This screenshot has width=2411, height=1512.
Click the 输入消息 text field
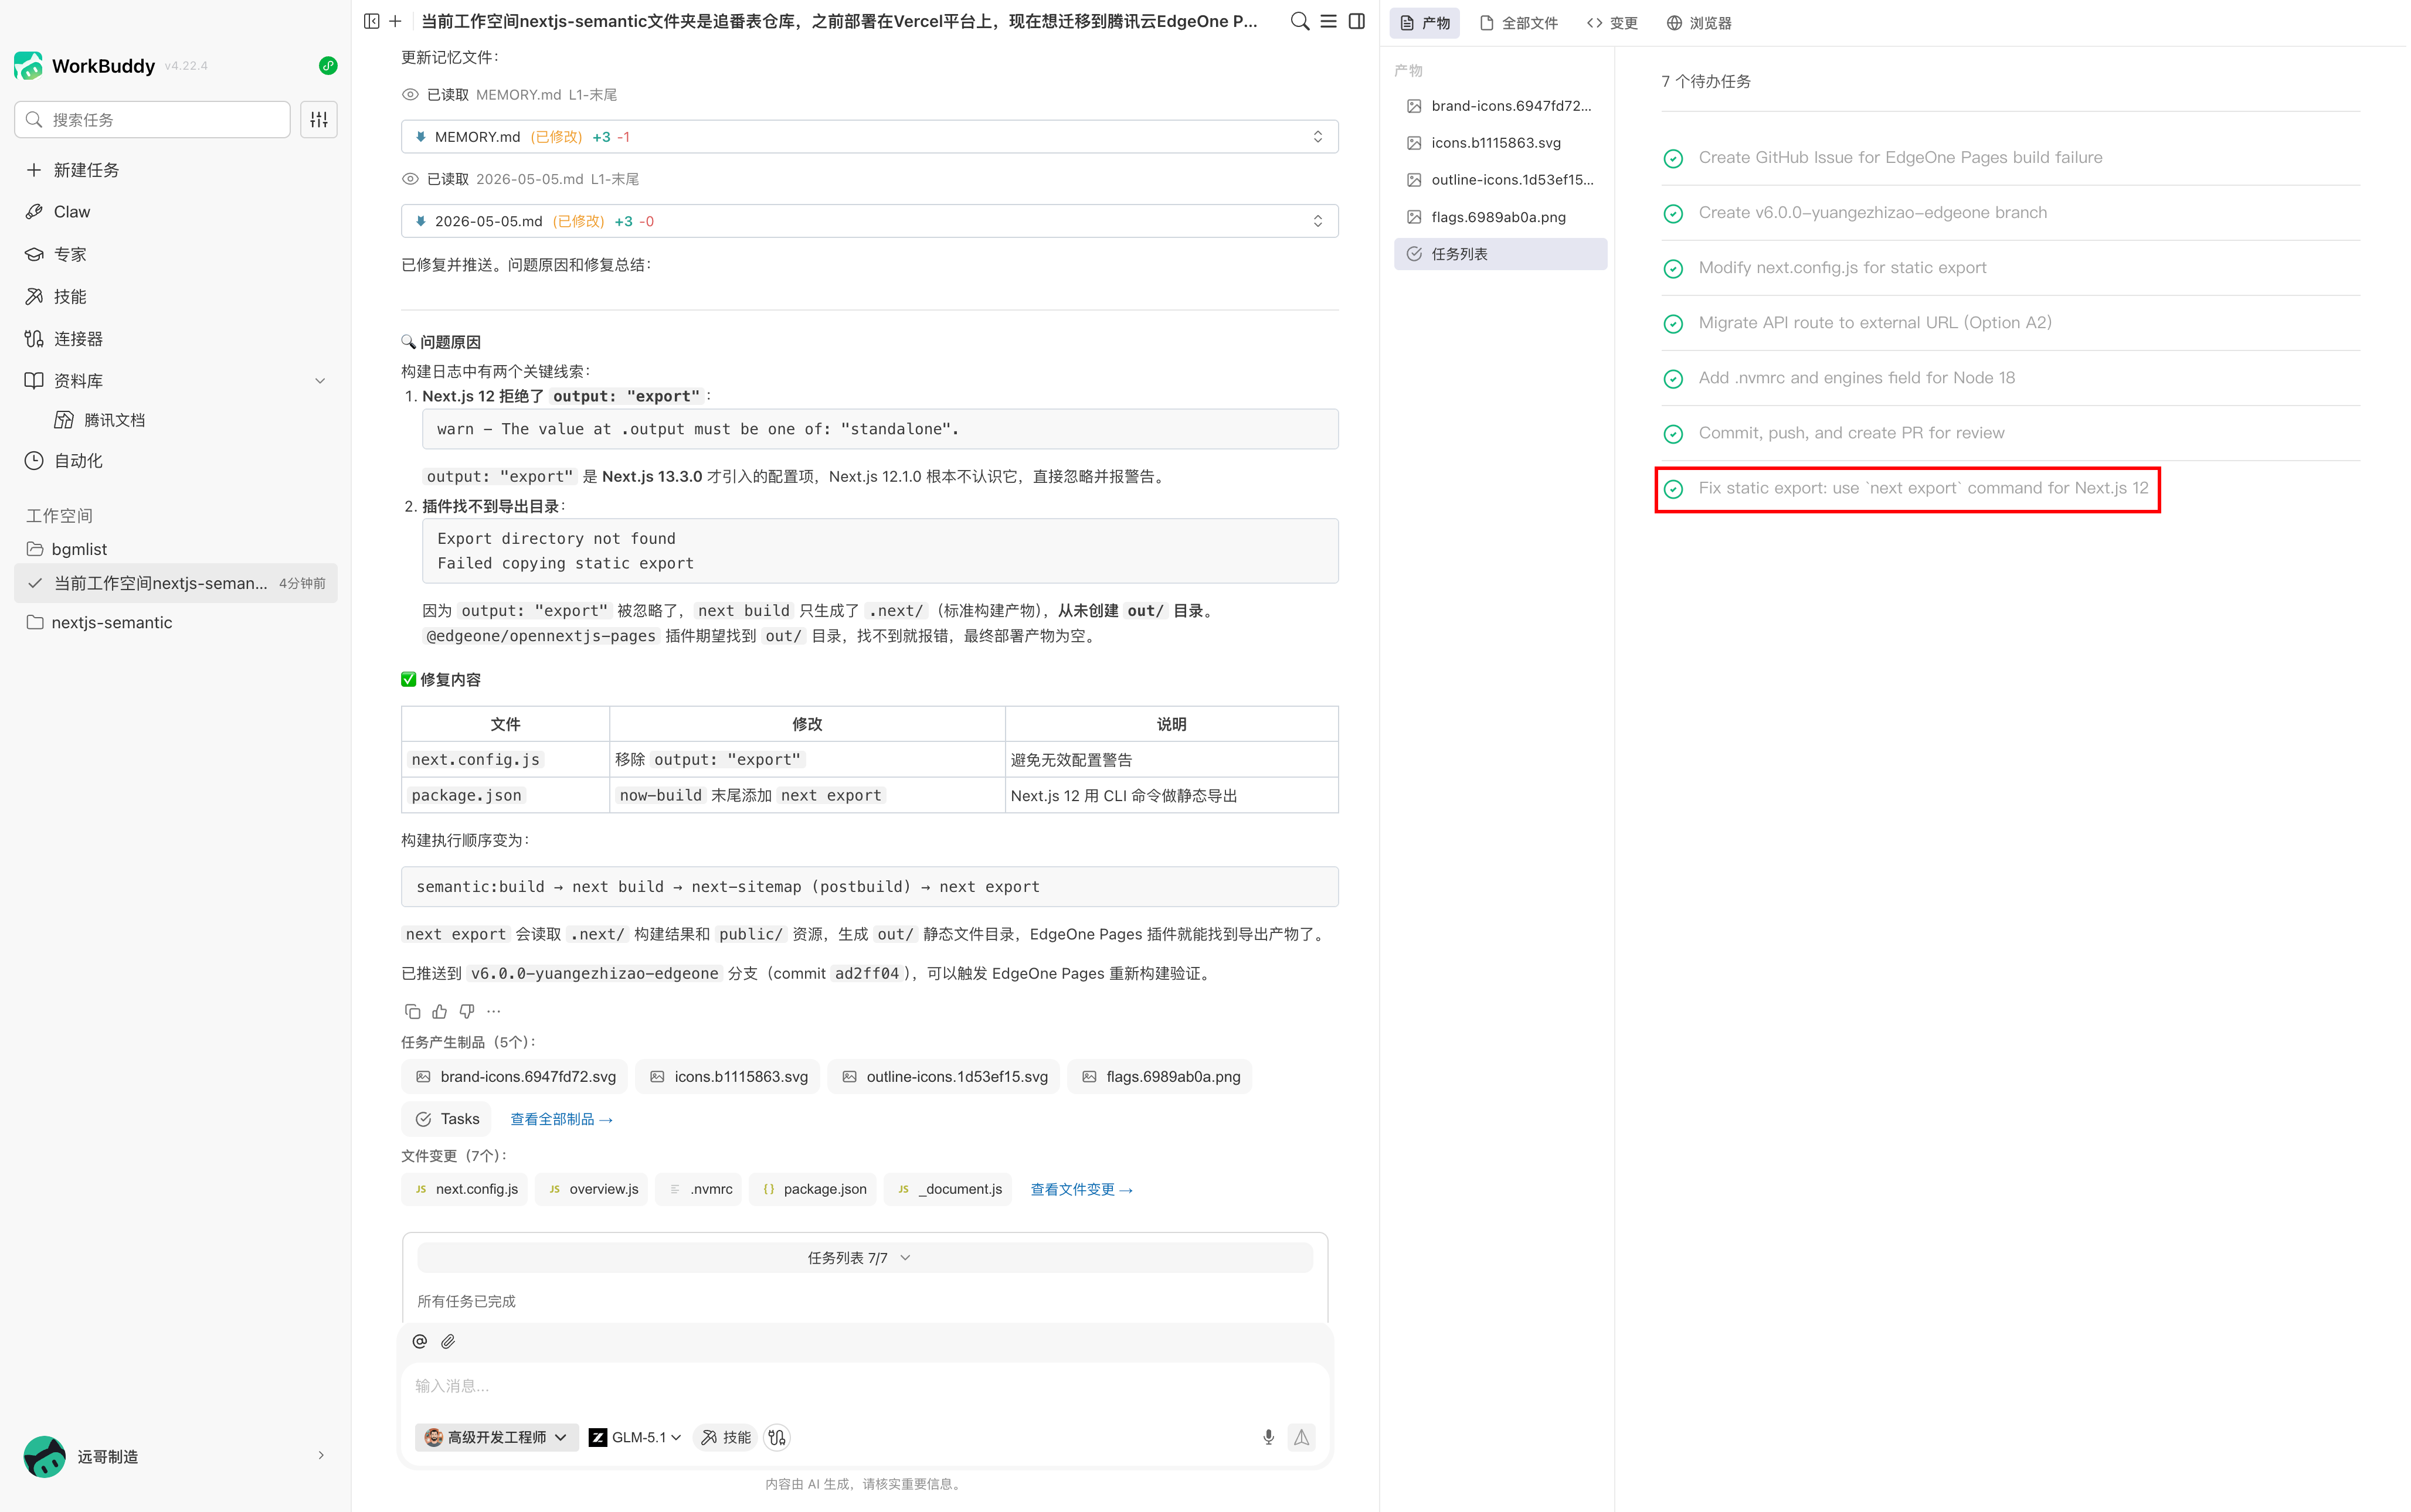click(864, 1386)
